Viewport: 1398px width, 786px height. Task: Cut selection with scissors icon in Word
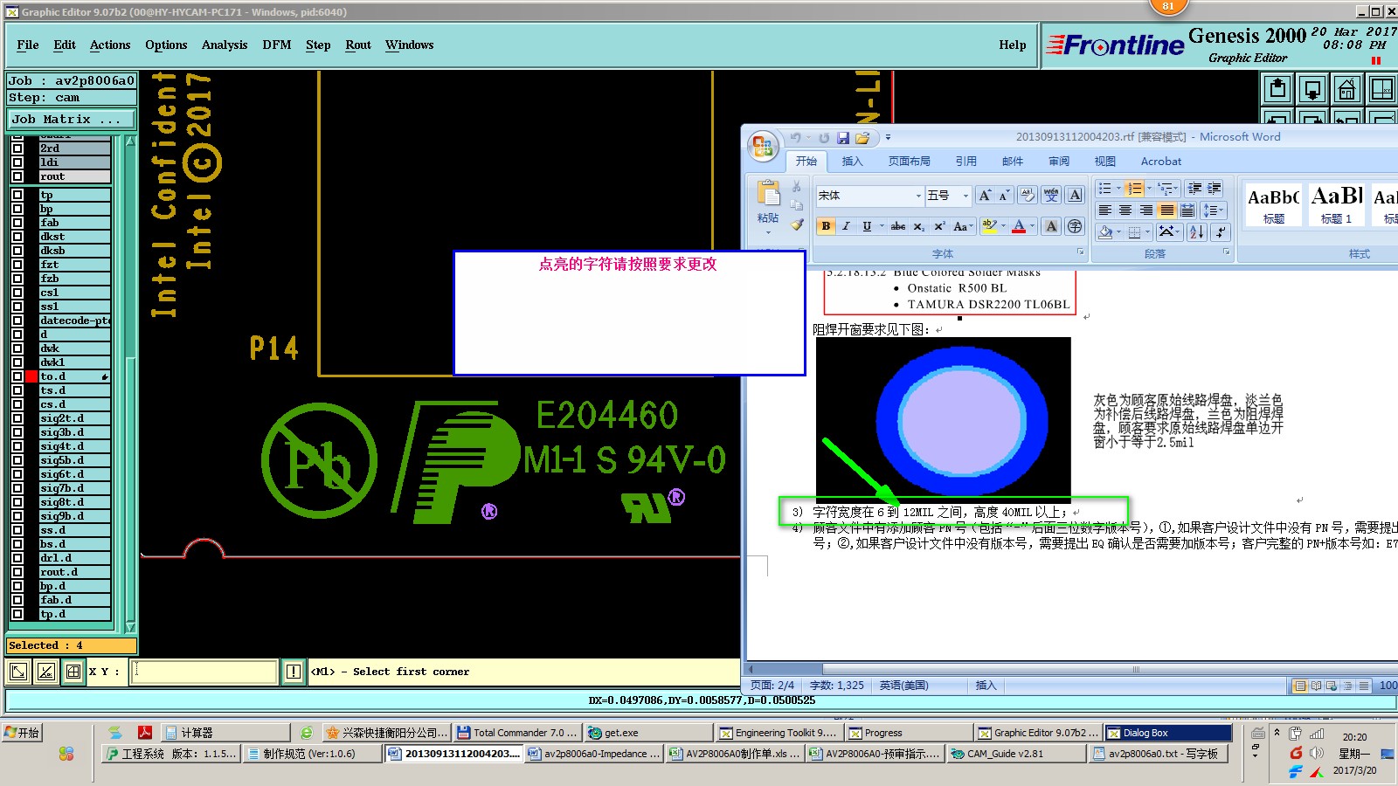(797, 186)
